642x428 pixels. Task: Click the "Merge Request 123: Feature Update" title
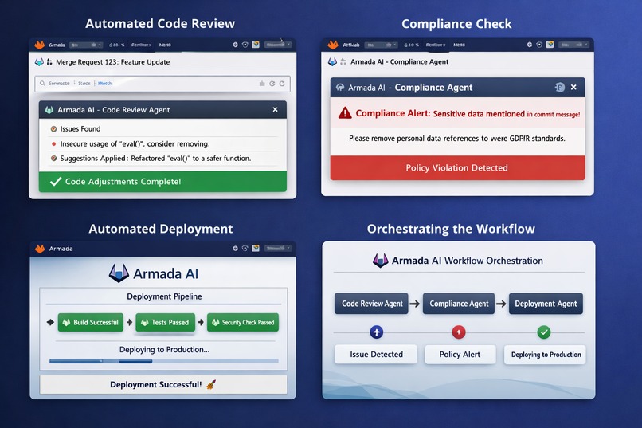click(113, 62)
